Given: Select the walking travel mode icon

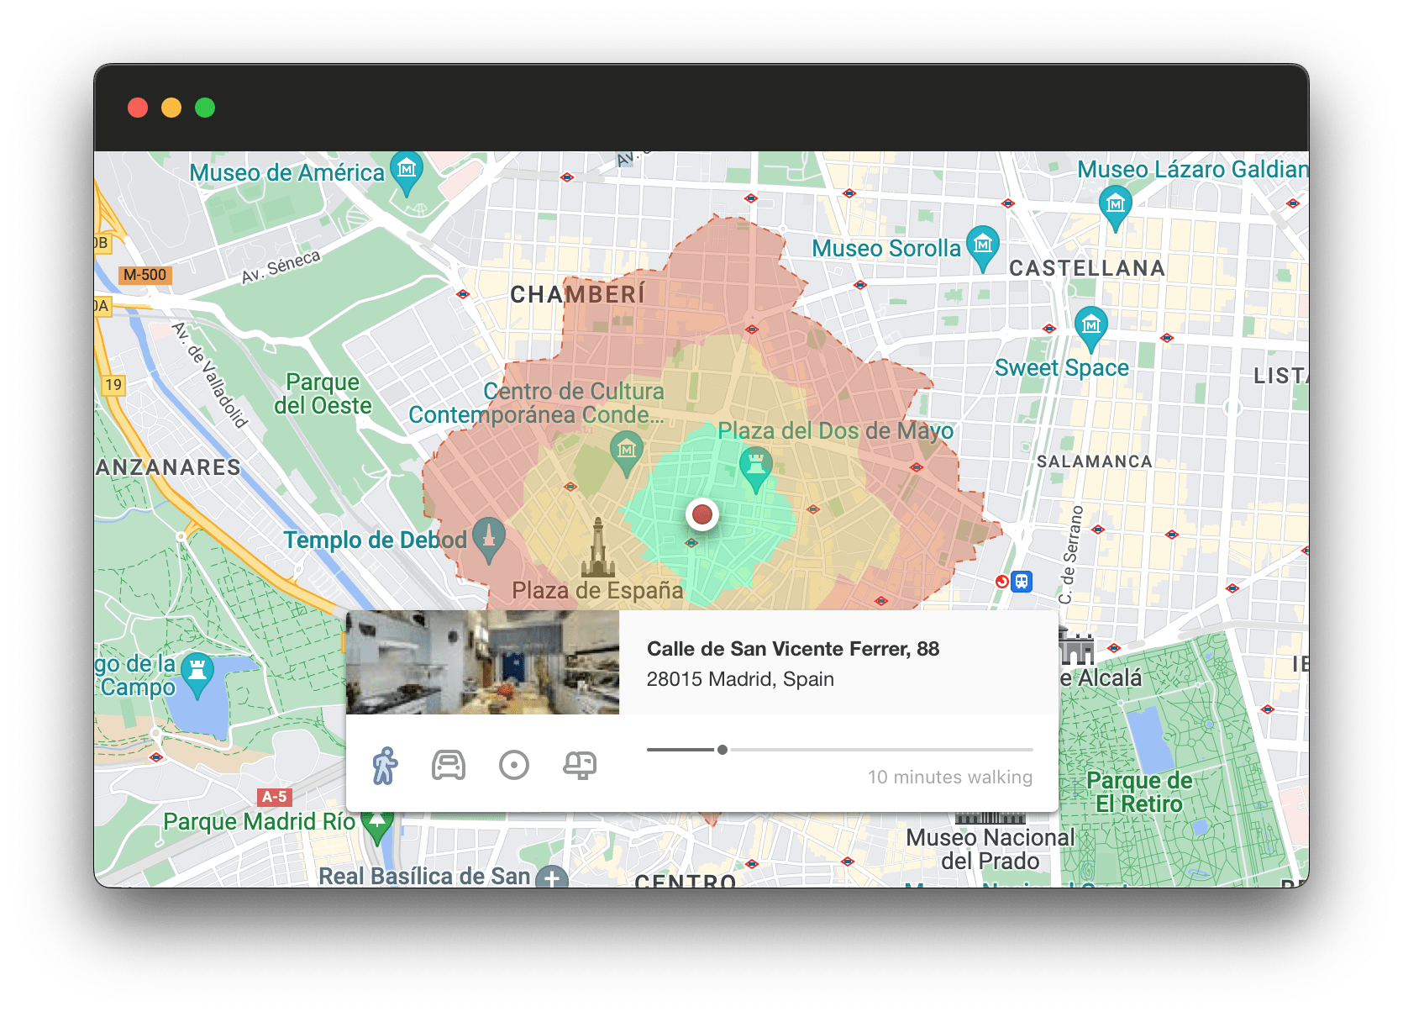Looking at the screenshot, I should (x=386, y=765).
